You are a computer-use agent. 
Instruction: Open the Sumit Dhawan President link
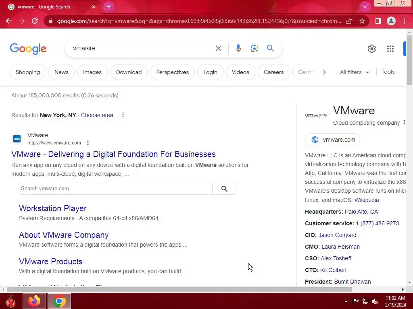click(353, 282)
